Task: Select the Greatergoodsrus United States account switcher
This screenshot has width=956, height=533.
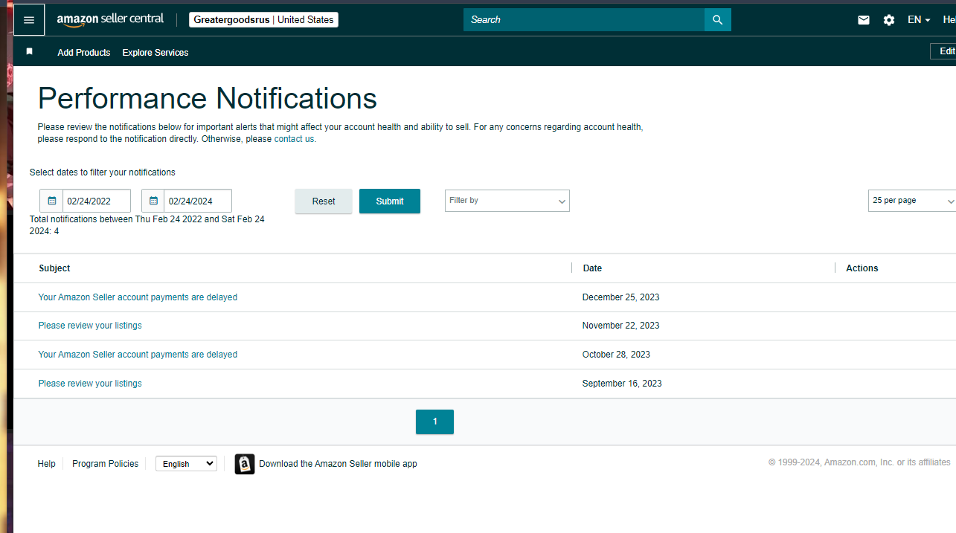Action: pyautogui.click(x=263, y=20)
